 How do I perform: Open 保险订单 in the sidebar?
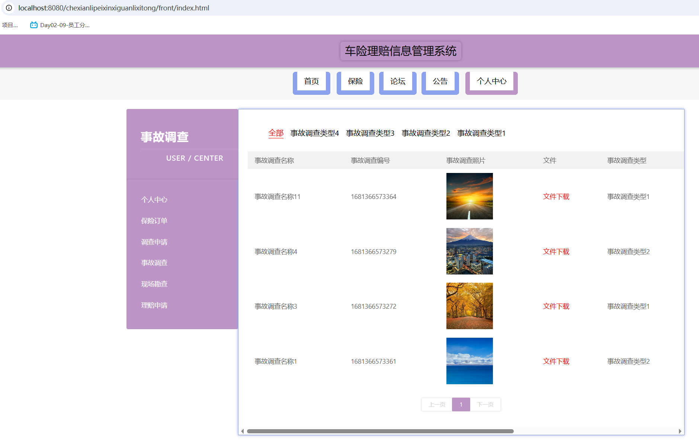[x=154, y=221]
